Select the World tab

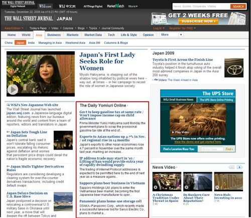[26, 35]
